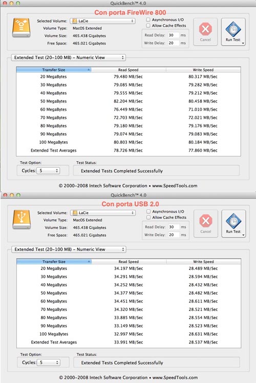Click the USB drive icon in bottom window
This screenshot has height=383, width=256.
pos(22,219)
